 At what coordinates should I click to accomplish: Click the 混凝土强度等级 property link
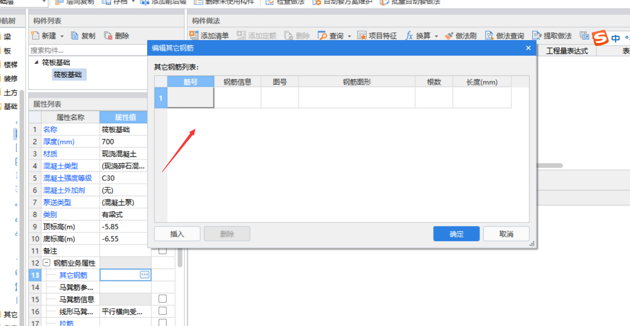tap(68, 178)
